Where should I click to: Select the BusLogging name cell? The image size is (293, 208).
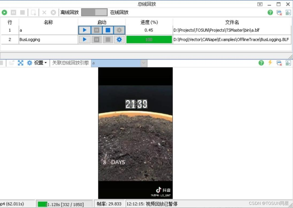point(48,39)
